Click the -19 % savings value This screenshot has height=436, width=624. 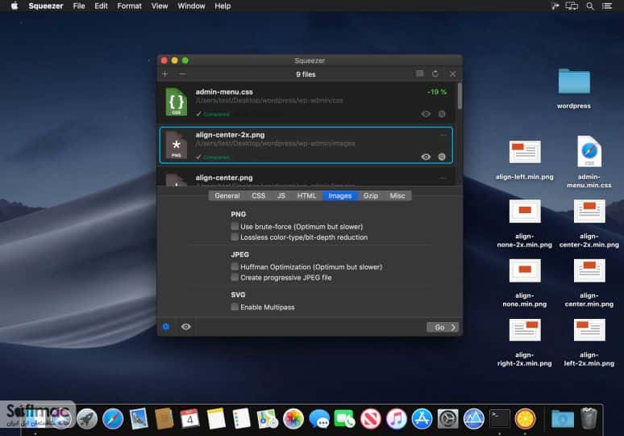coord(437,92)
